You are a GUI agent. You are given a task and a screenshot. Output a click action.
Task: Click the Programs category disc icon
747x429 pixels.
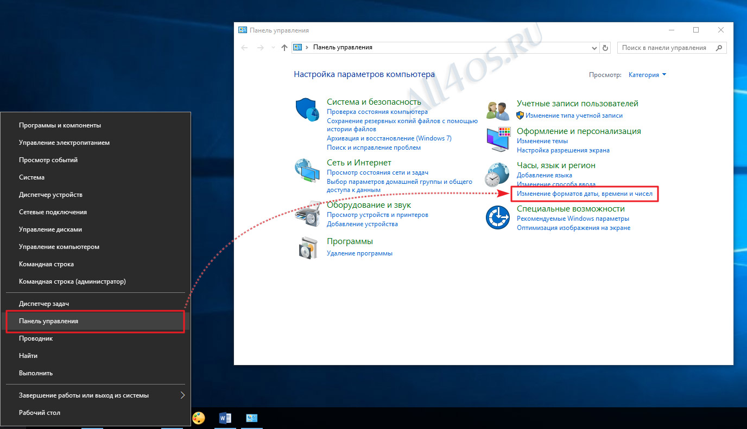(x=308, y=248)
